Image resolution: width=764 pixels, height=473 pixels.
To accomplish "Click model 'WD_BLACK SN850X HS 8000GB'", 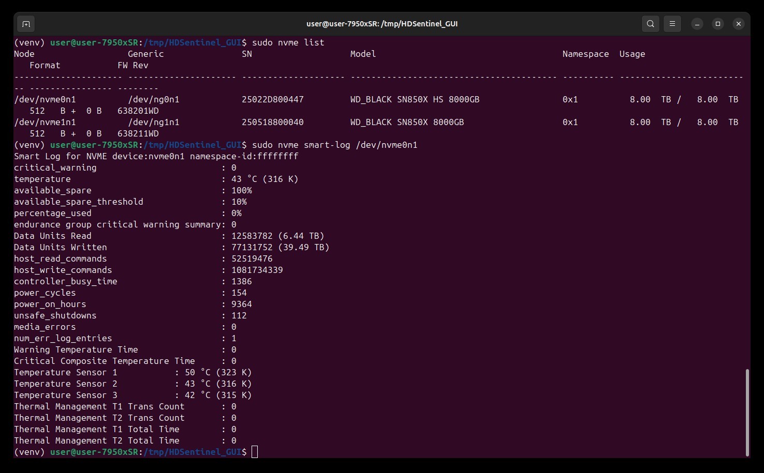I will click(x=415, y=99).
